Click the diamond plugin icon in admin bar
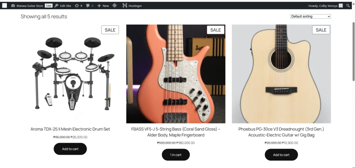Image resolution: width=355 pixels, height=168 pixels. [114, 6]
